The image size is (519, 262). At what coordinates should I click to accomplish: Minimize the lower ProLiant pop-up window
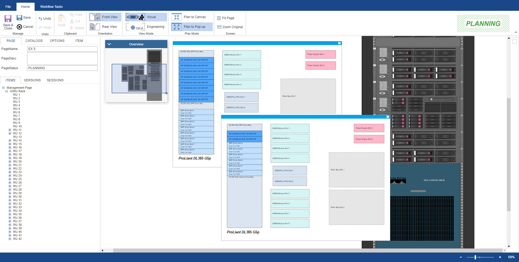(388, 117)
